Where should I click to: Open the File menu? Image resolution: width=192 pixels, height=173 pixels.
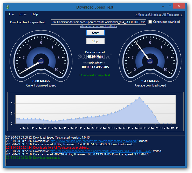coord(11,14)
